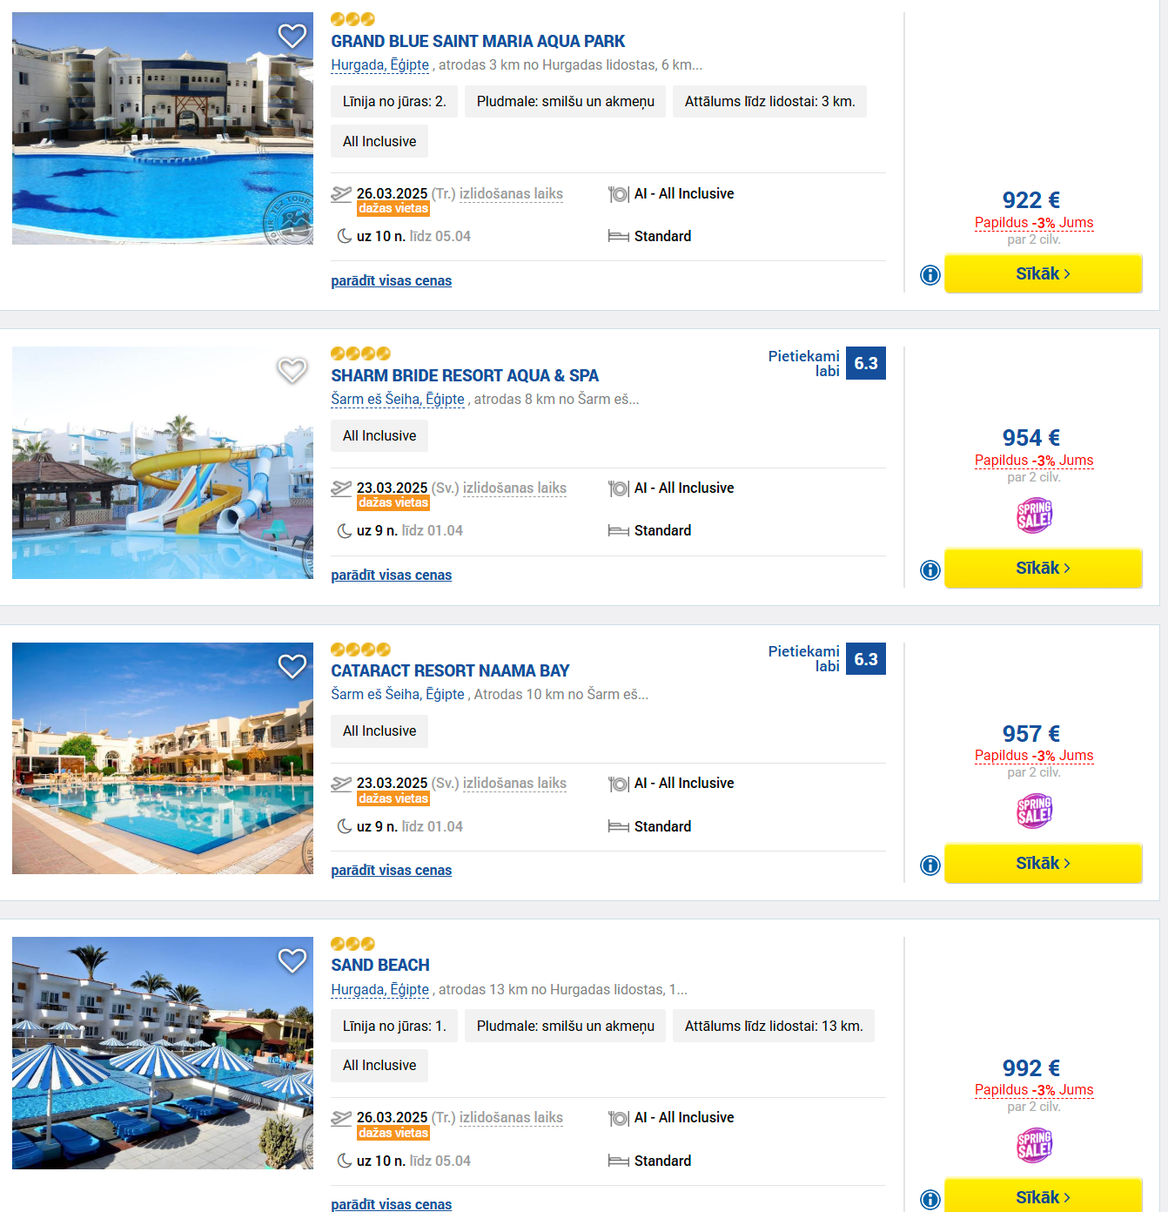
Task: Open info icon for Cataract Resort offer
Action: pyautogui.click(x=930, y=865)
